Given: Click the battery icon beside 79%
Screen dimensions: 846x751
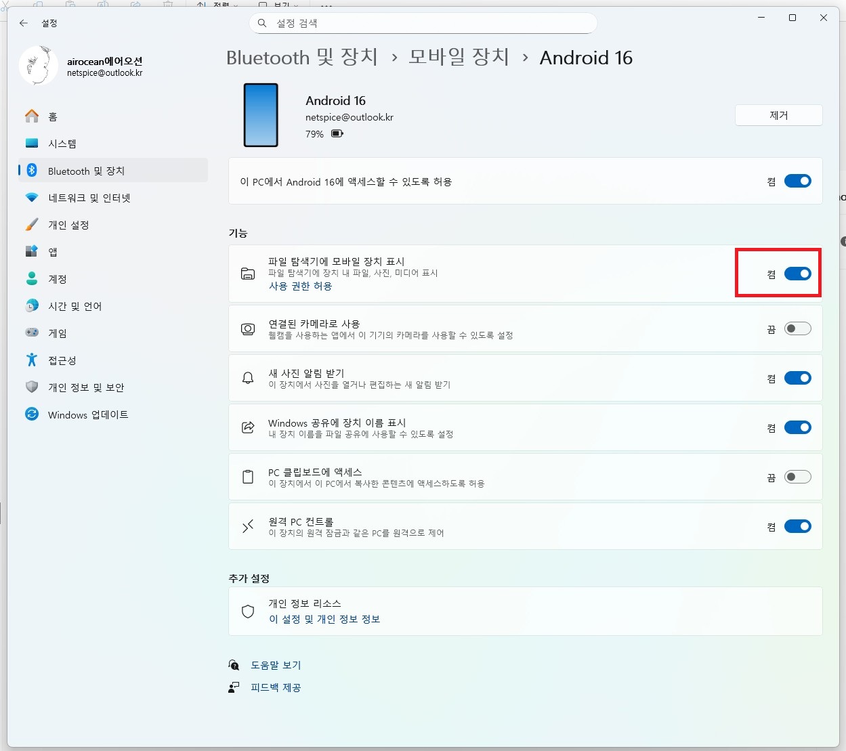Looking at the screenshot, I should tap(337, 134).
